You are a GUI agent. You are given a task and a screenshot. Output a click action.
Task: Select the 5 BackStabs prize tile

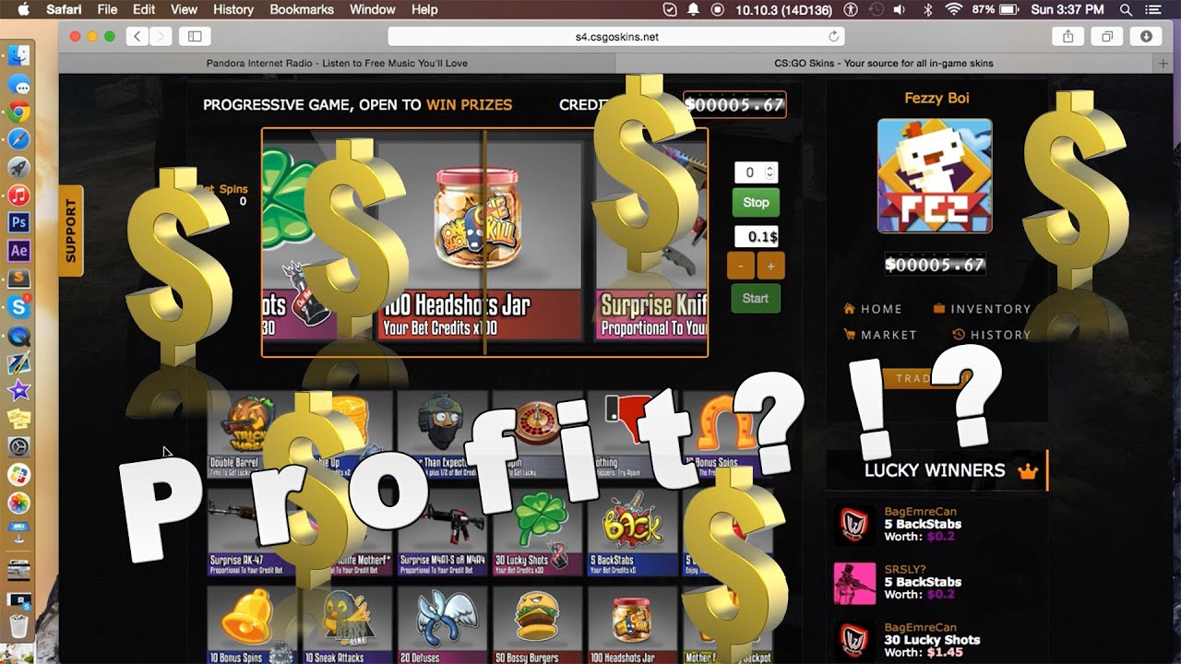(633, 532)
